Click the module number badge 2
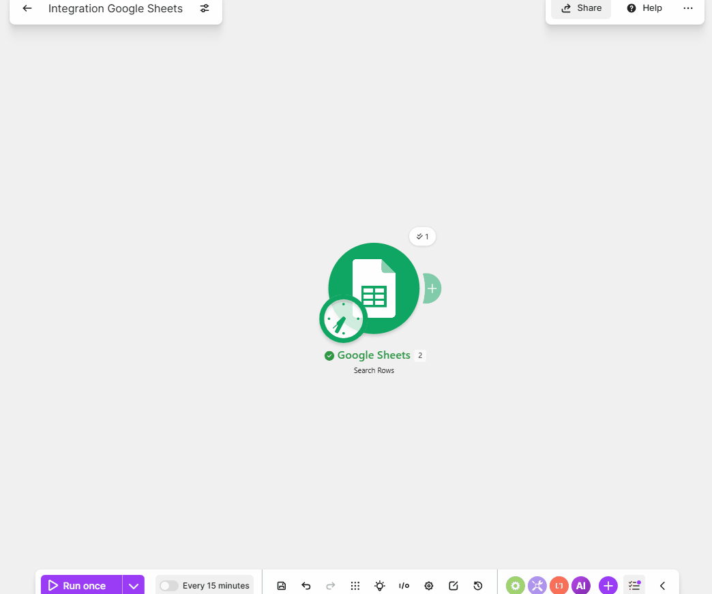 tap(420, 355)
